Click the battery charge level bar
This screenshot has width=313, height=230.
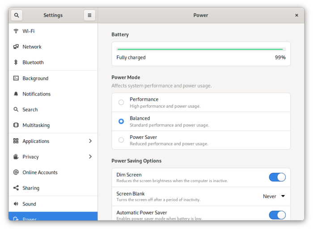[x=201, y=50]
